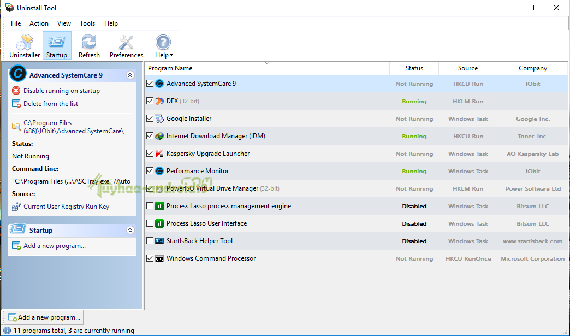The width and height of the screenshot is (570, 336).
Task: Click Tonec Inc. company cell
Action: [532, 137]
